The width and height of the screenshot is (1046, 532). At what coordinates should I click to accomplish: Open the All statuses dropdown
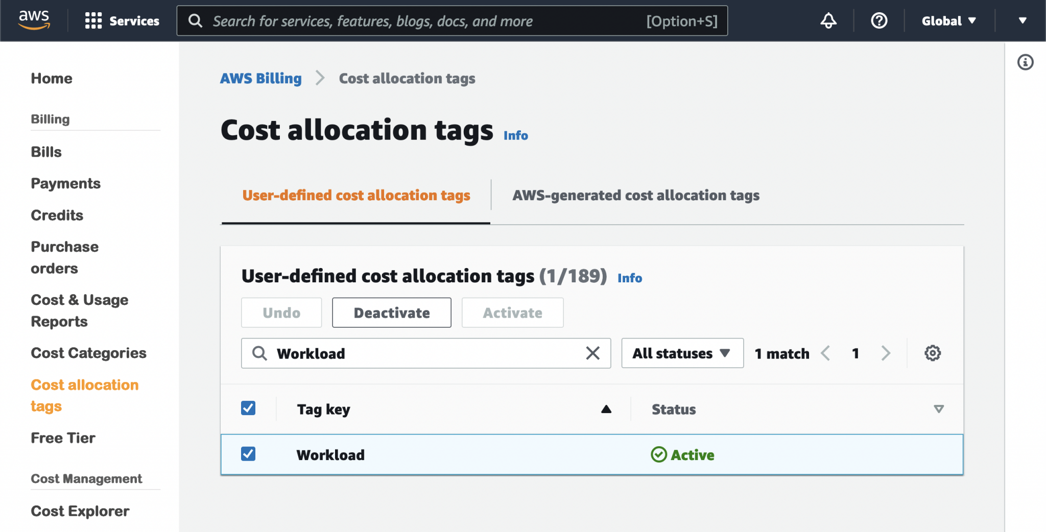(682, 353)
